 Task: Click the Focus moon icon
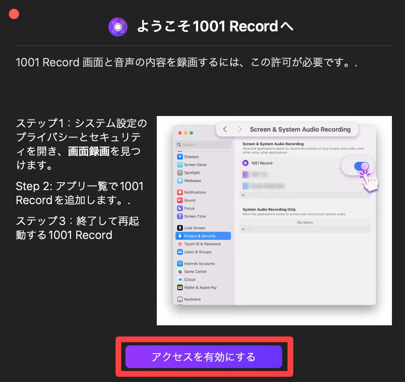180,208
